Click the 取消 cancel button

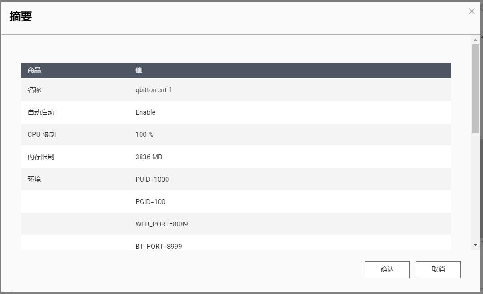438,269
